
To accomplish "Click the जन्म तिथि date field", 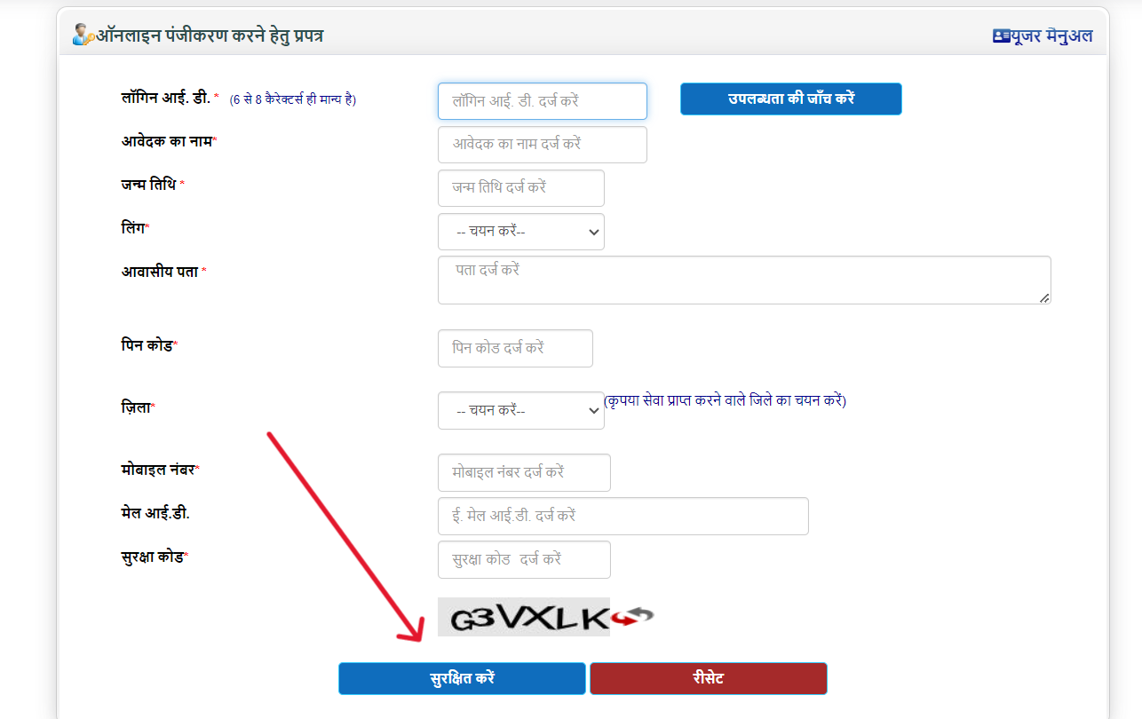I will tap(521, 188).
